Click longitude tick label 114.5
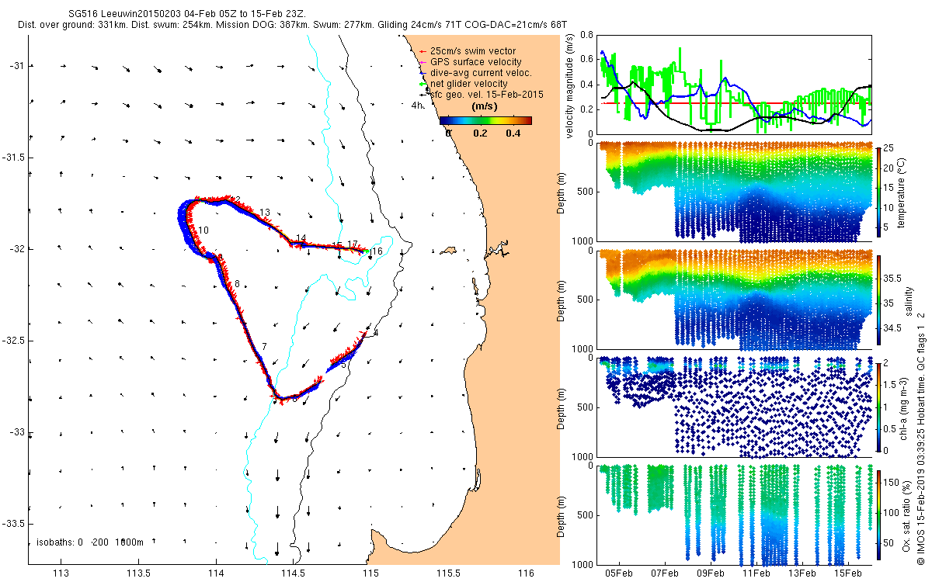 294,573
